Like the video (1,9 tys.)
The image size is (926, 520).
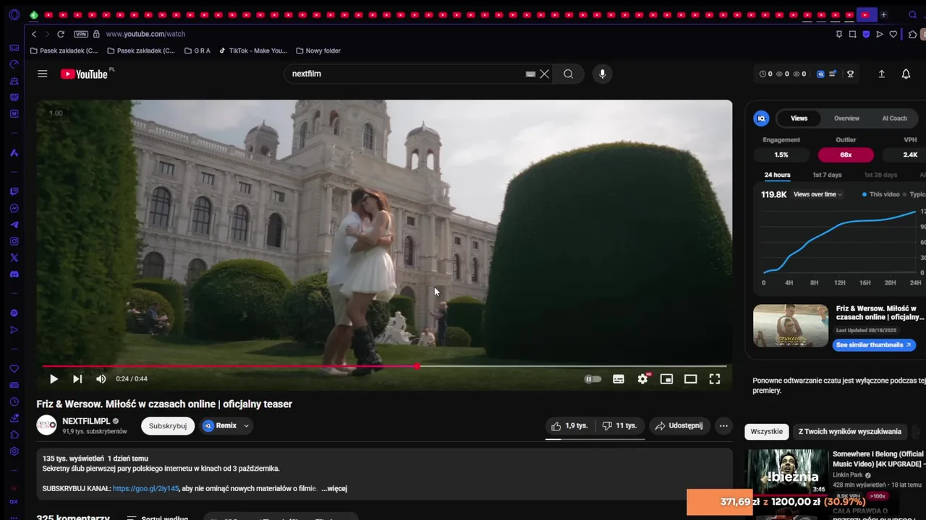coord(569,426)
